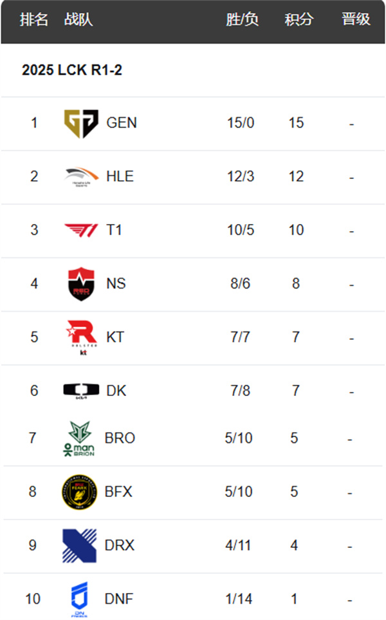Select the BRION green logo
Viewport: 386px width, 620px height.
(79, 438)
